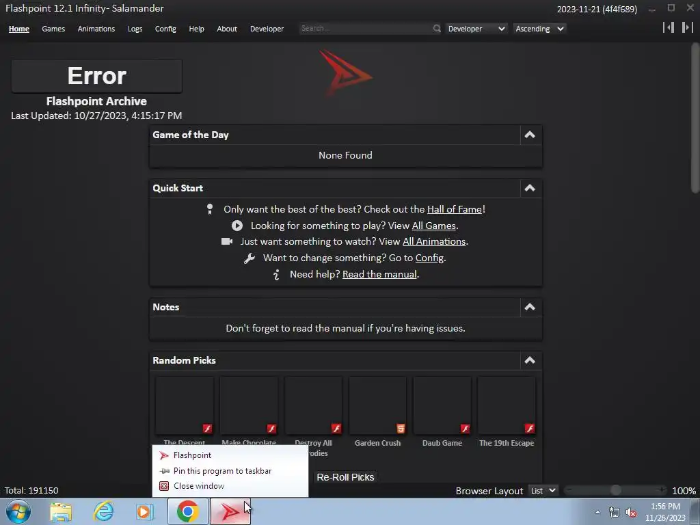Follow the Read the manual link

point(379,275)
